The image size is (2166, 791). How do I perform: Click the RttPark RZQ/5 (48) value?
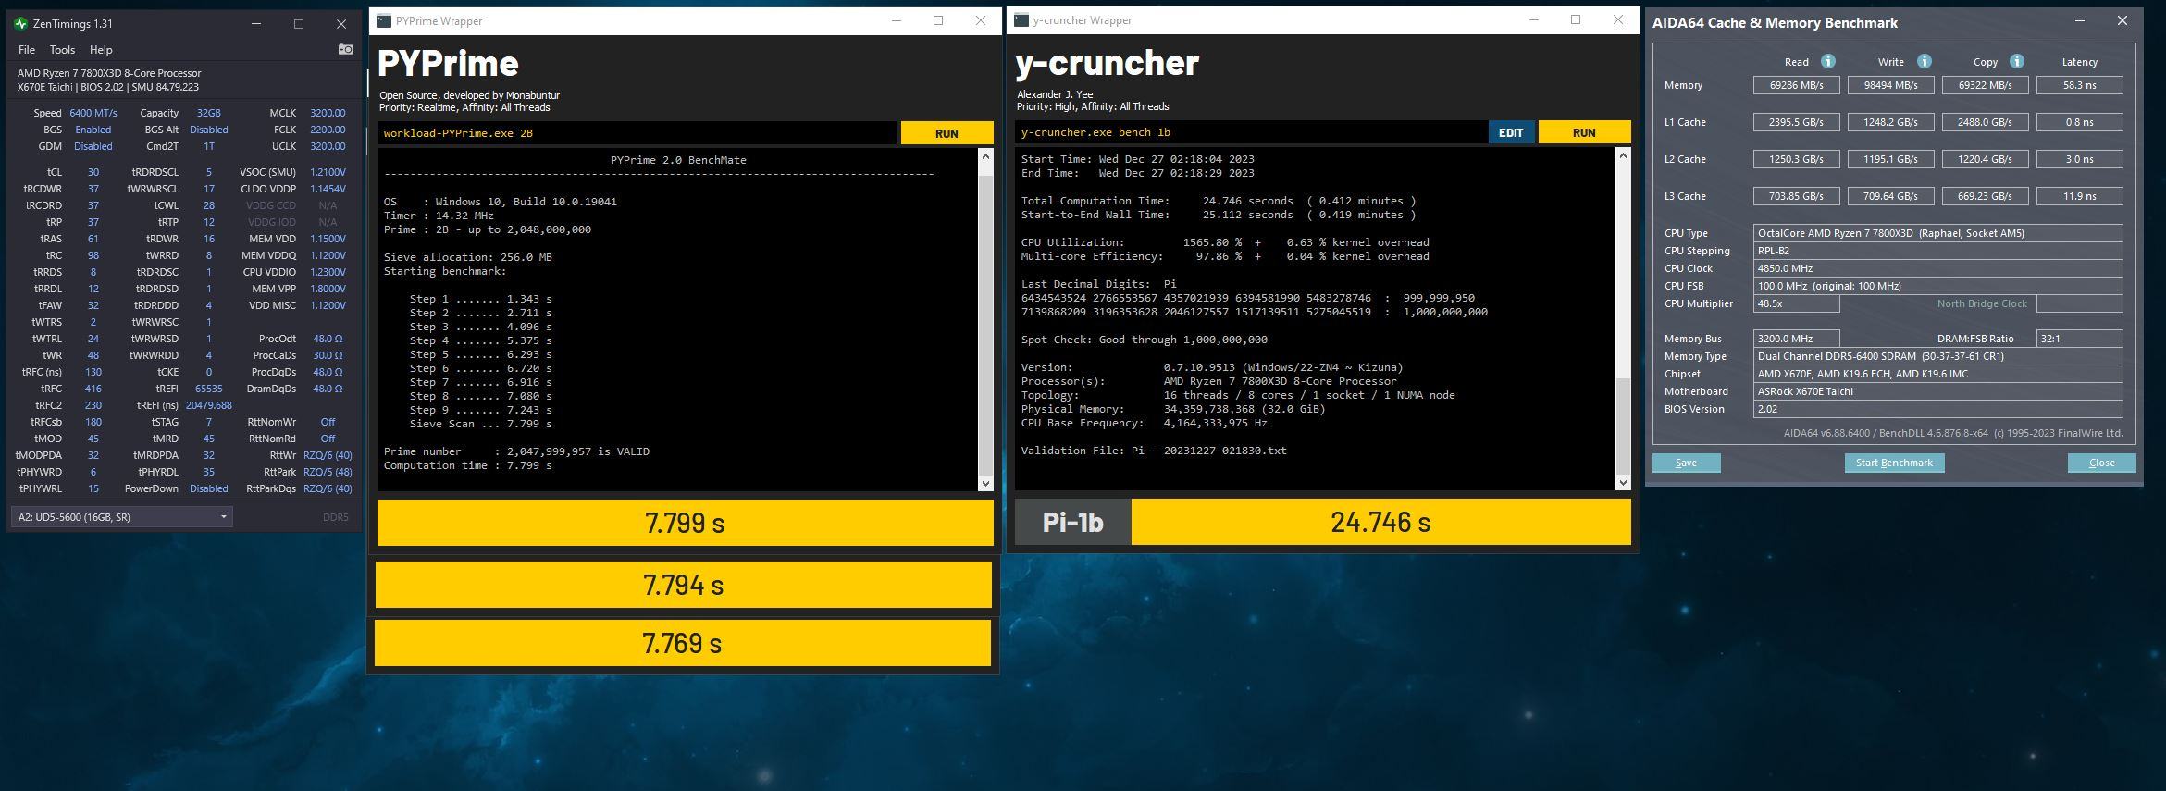[x=328, y=472]
